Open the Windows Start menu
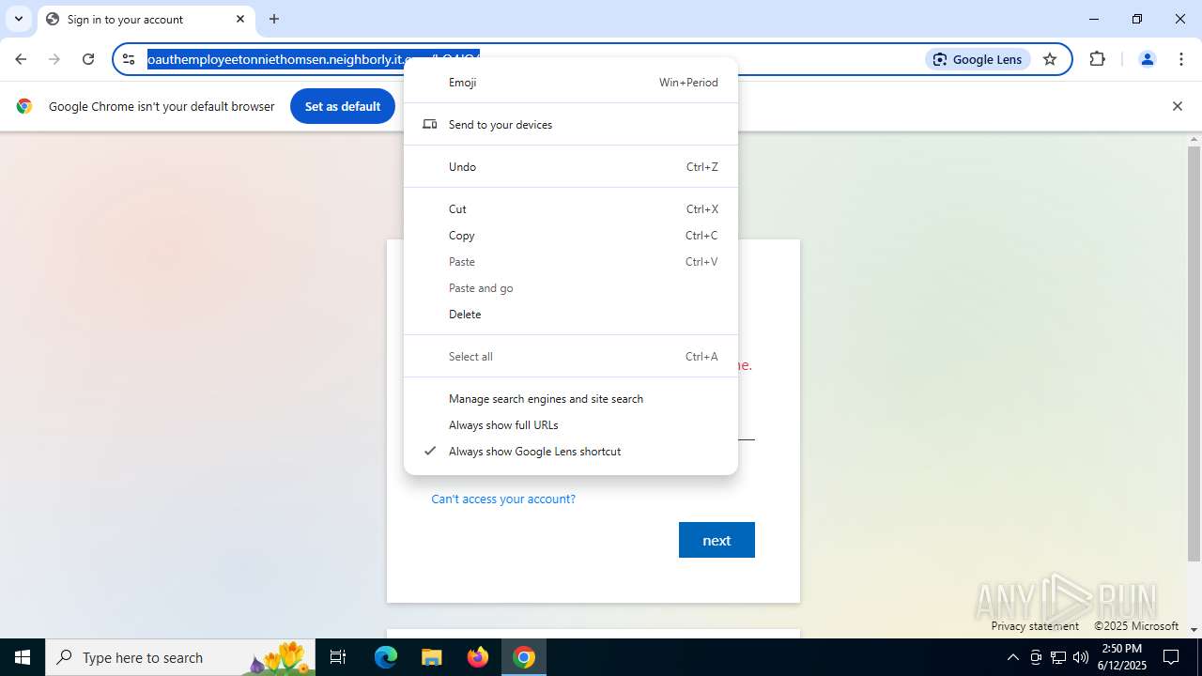 [23, 657]
